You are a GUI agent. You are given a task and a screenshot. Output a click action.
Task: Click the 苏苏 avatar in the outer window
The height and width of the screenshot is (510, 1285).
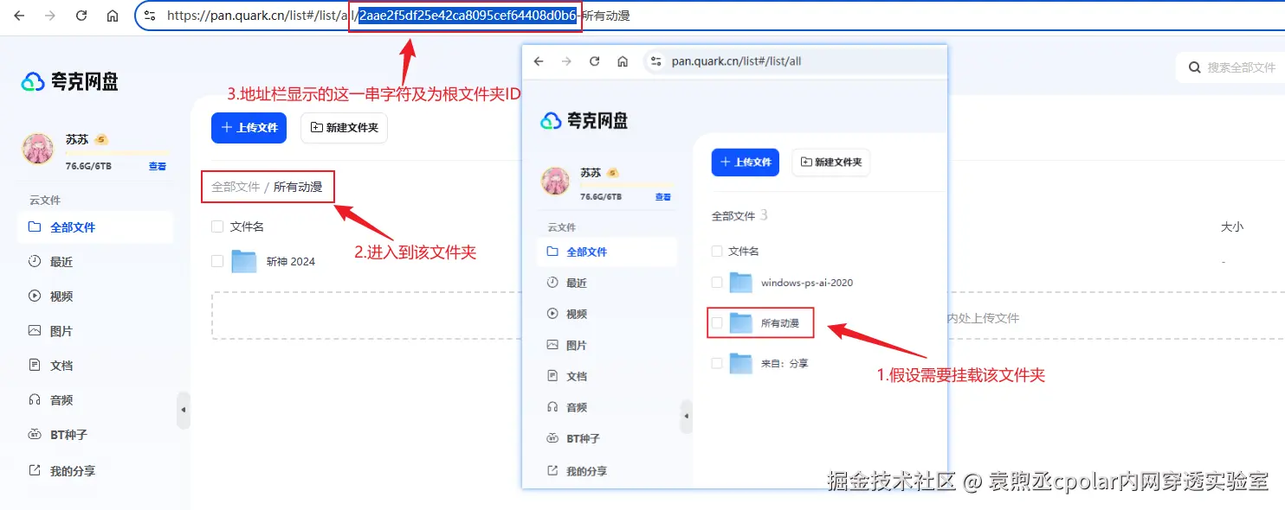pyautogui.click(x=38, y=150)
